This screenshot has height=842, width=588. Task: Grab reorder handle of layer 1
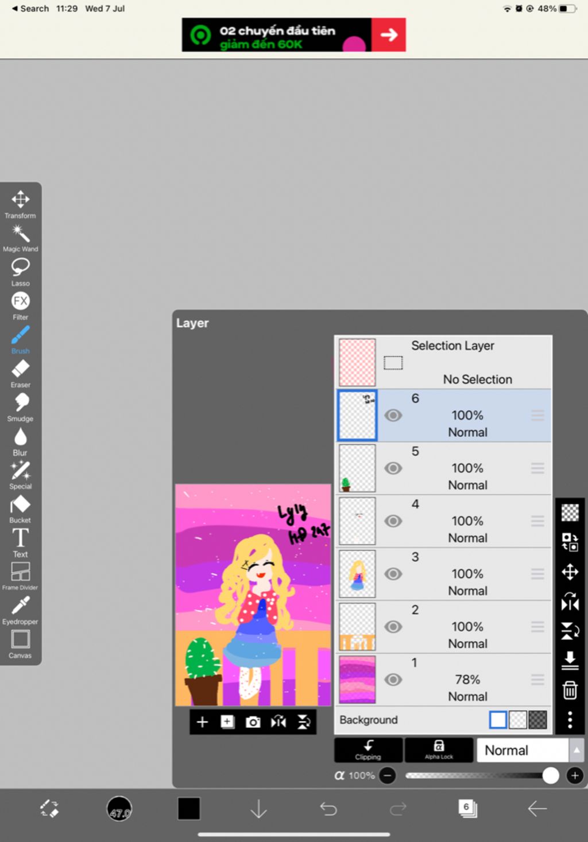click(537, 679)
